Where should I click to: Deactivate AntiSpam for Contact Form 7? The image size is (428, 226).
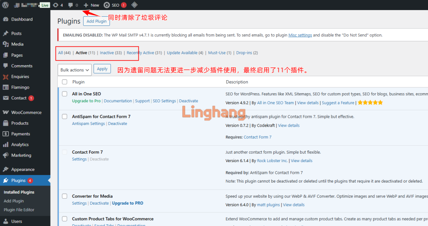pyautogui.click(x=117, y=124)
